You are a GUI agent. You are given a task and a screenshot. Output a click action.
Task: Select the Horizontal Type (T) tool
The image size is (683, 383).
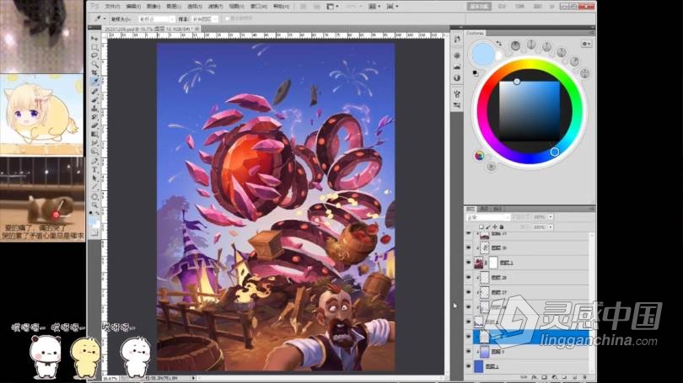coord(94,170)
